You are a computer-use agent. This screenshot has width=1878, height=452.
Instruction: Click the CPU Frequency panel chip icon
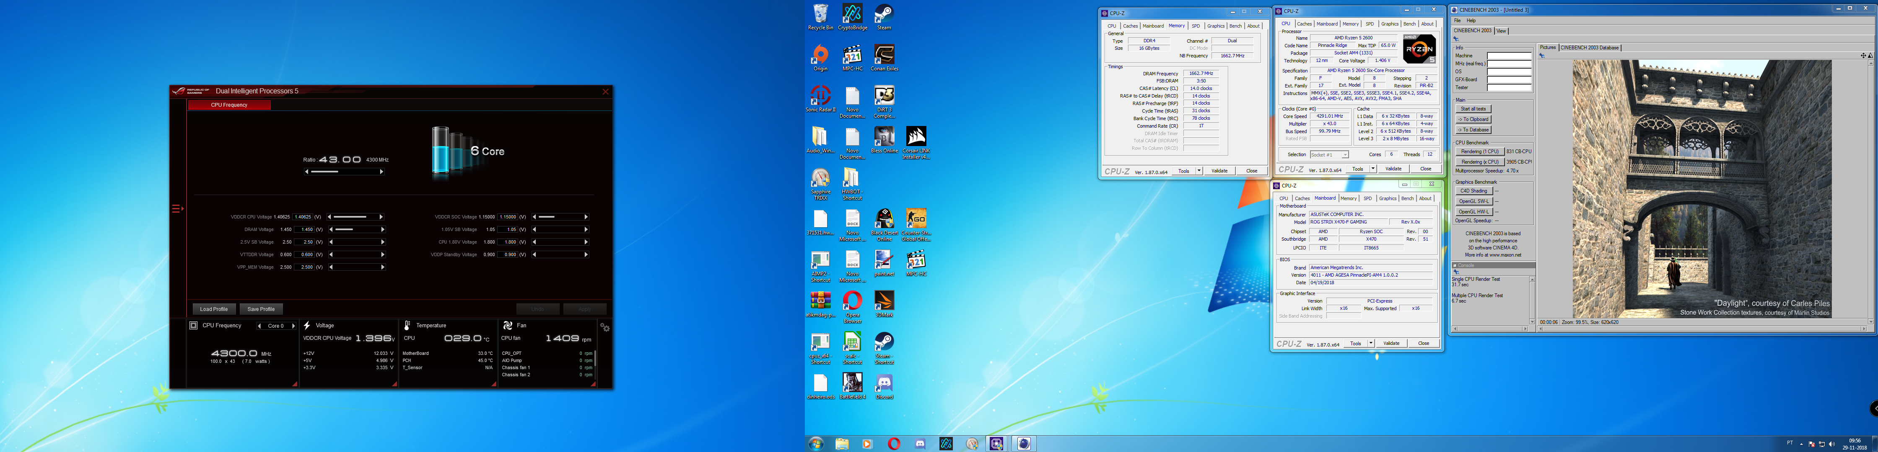pos(193,325)
